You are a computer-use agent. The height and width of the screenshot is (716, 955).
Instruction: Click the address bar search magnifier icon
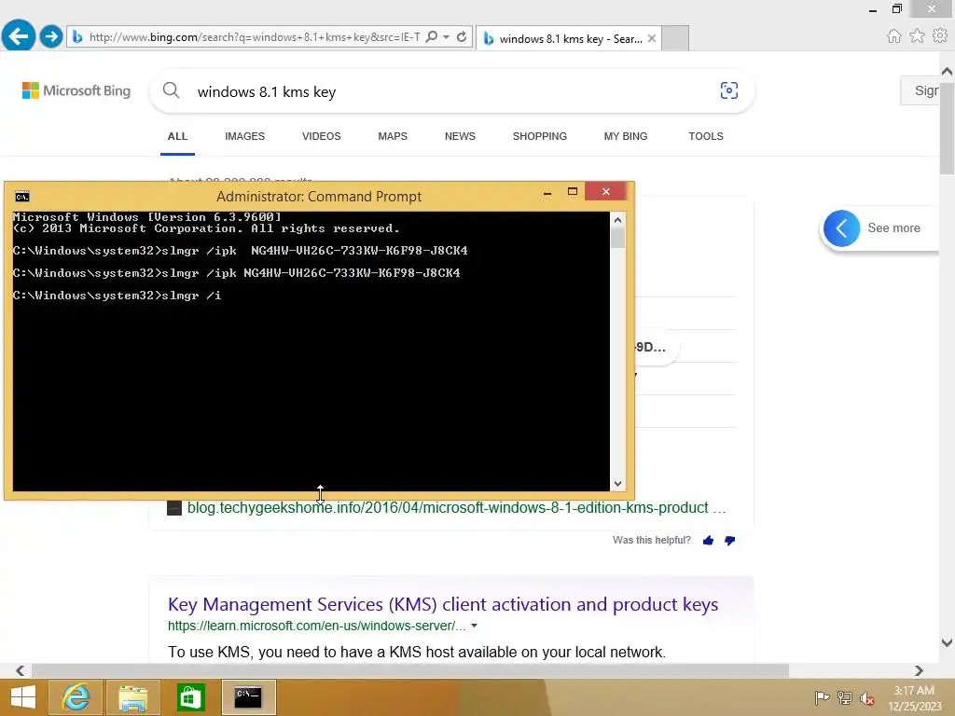tap(431, 36)
